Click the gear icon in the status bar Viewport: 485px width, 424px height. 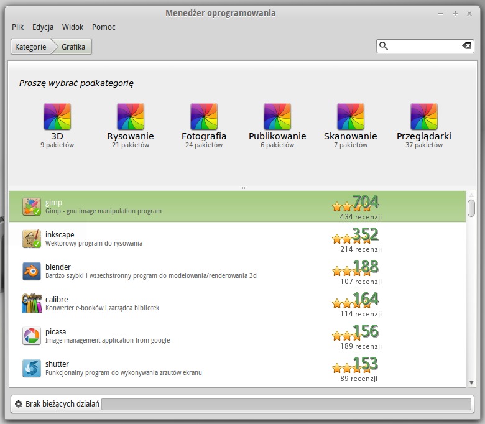(19, 404)
